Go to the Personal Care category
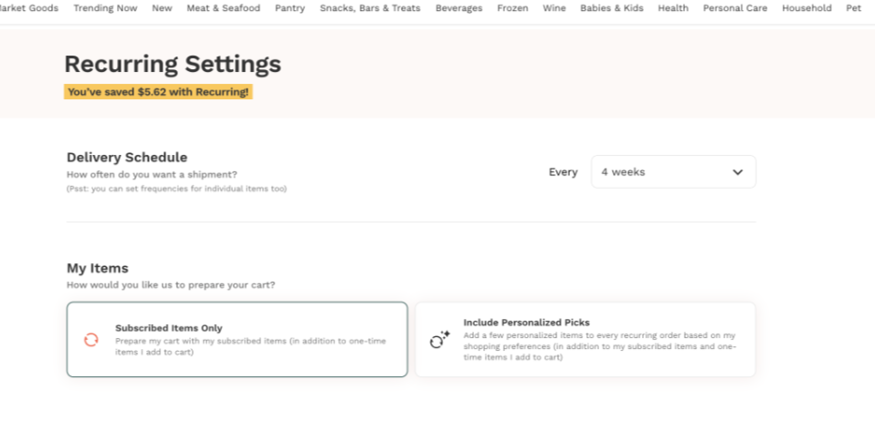Viewport: 875px width, 421px height. 735,8
